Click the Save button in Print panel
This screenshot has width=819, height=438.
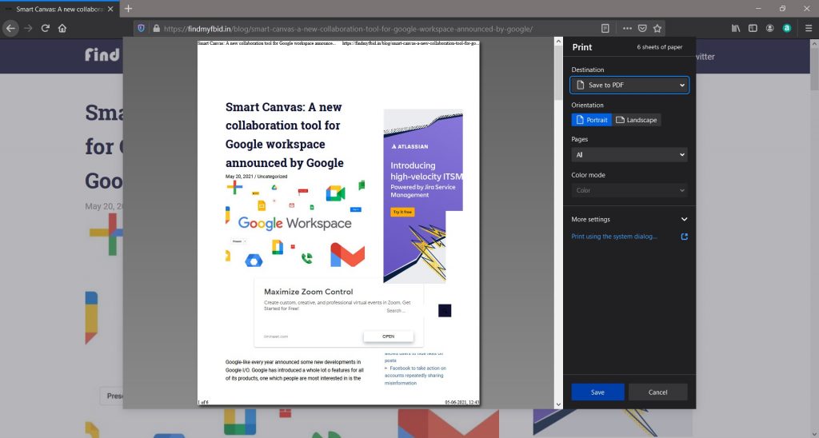click(x=597, y=392)
